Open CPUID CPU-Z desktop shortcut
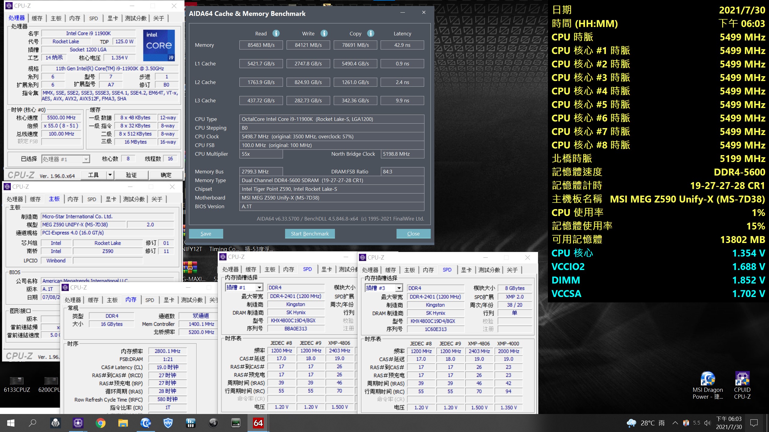This screenshot has width=769, height=432. [742, 385]
